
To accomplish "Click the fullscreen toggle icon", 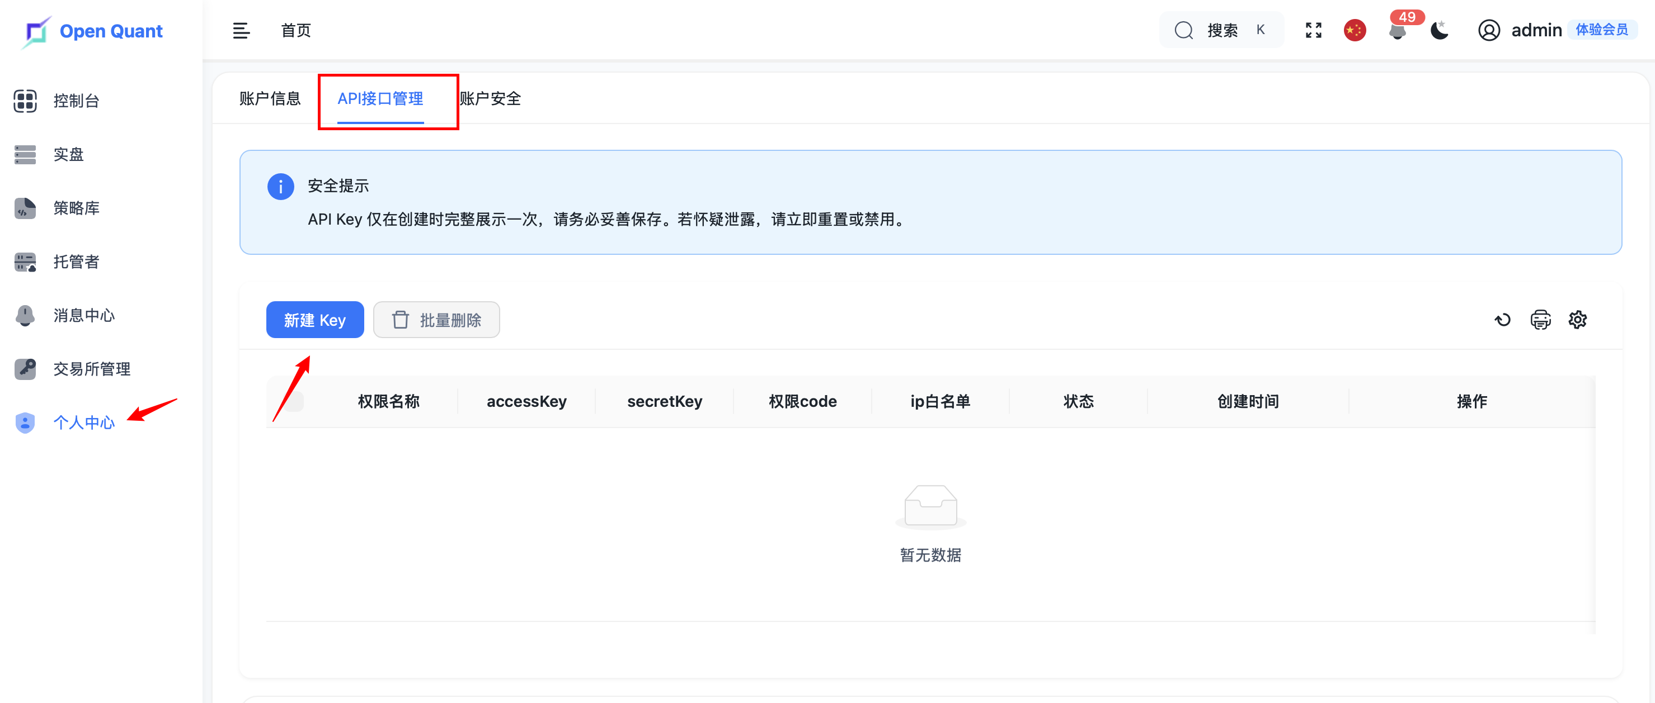I will tap(1313, 30).
